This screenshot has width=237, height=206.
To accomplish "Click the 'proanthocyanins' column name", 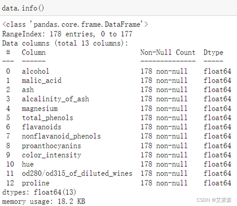I will coord(51,146).
